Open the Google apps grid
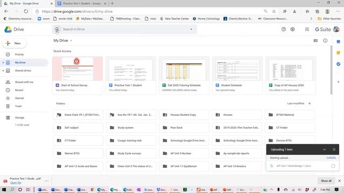Image resolution: width=344 pixels, height=193 pixels. pos(307,29)
